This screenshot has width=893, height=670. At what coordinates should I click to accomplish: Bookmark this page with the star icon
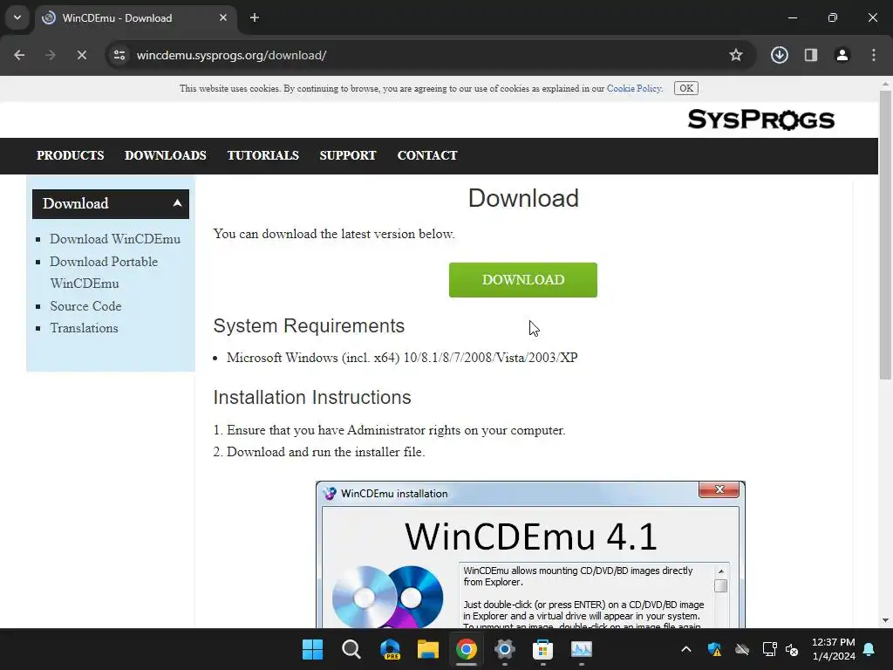click(x=736, y=55)
